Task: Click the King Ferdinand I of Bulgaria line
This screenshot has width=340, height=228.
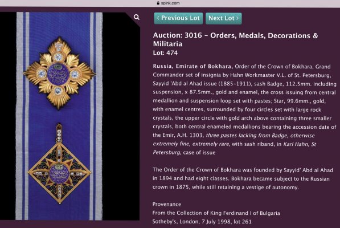Action: coord(216,213)
